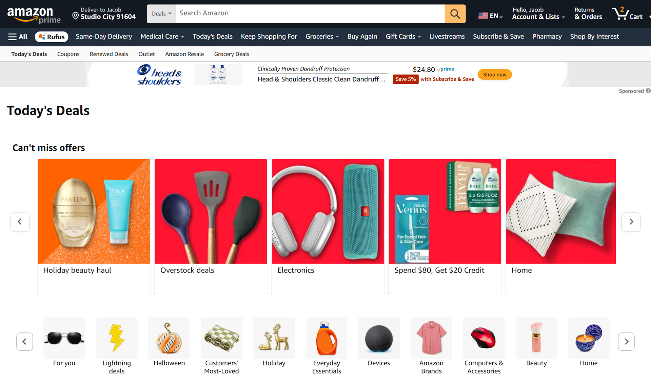Switch to the Coupons tab
Image resolution: width=651 pixels, height=385 pixels.
pos(68,54)
